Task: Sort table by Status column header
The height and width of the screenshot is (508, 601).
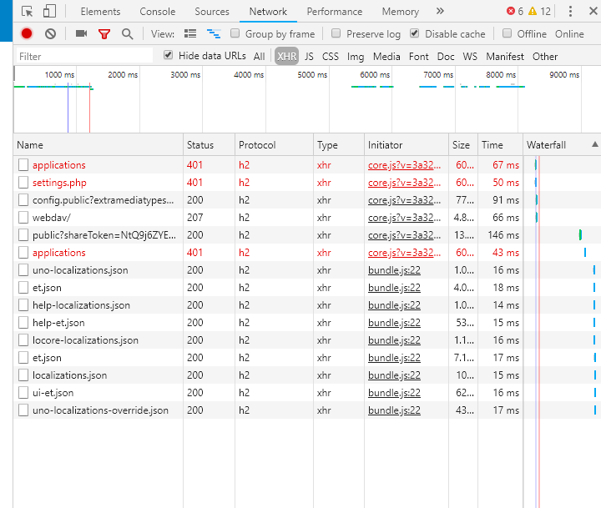Action: [209, 145]
